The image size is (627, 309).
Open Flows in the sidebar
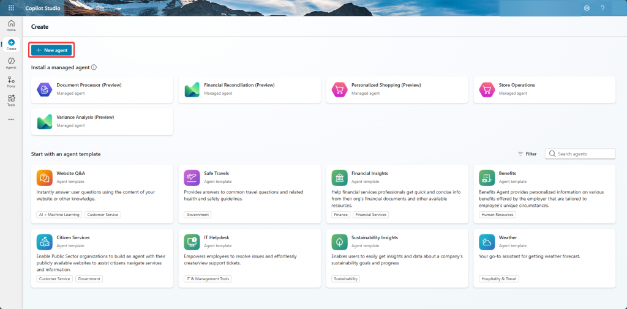point(11,83)
